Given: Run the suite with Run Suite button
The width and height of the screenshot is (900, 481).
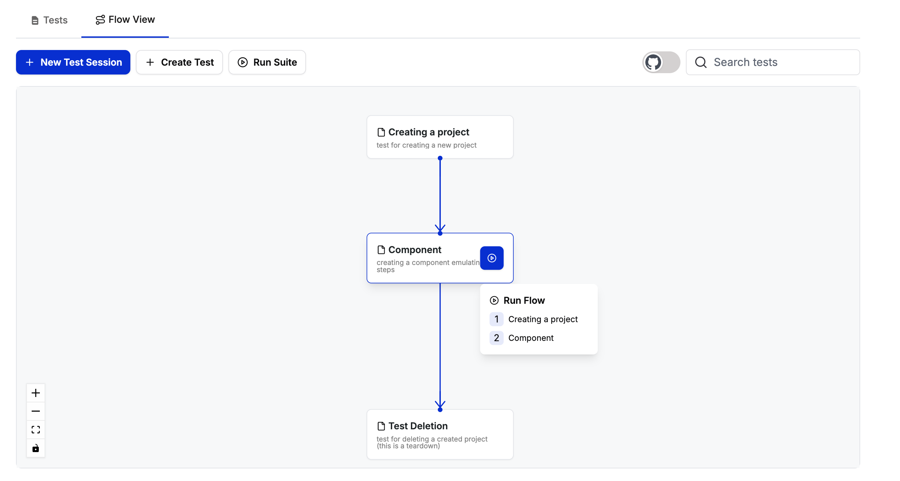Looking at the screenshot, I should (267, 62).
